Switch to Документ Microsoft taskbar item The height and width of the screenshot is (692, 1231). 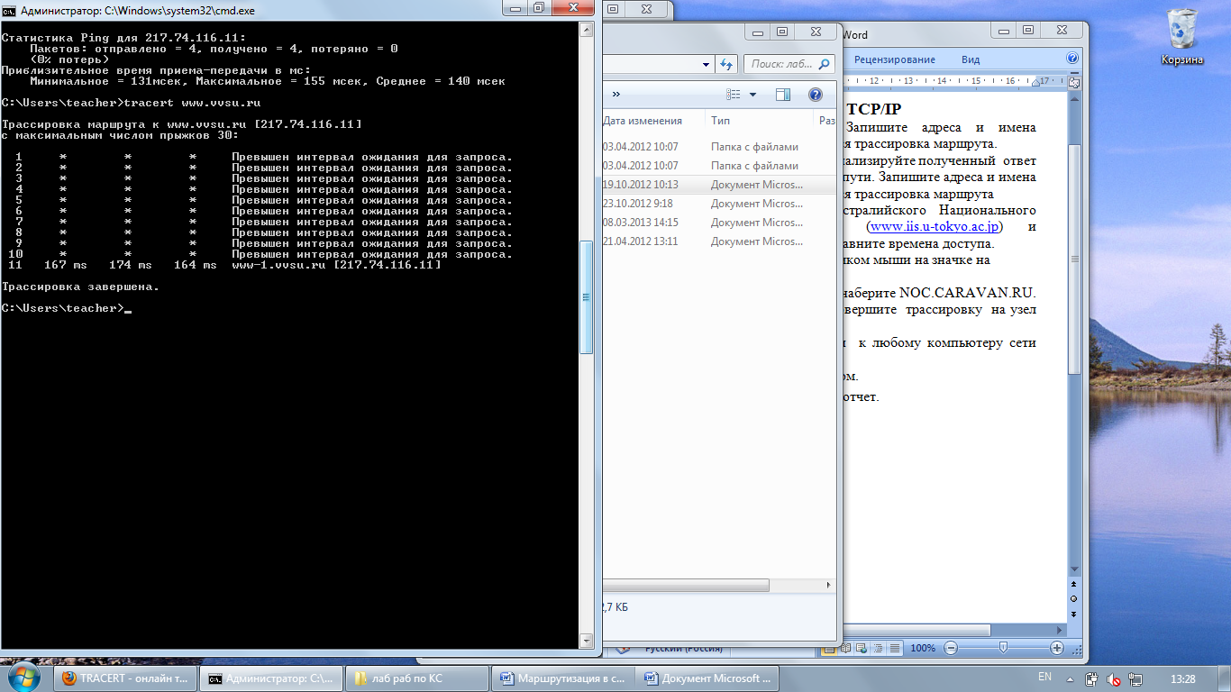coord(707,678)
